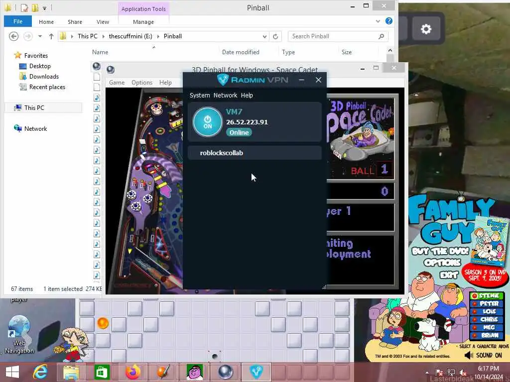Toggle Sound On in Family Guy app
This screenshot has height=382, width=510.
pyautogui.click(x=483, y=355)
